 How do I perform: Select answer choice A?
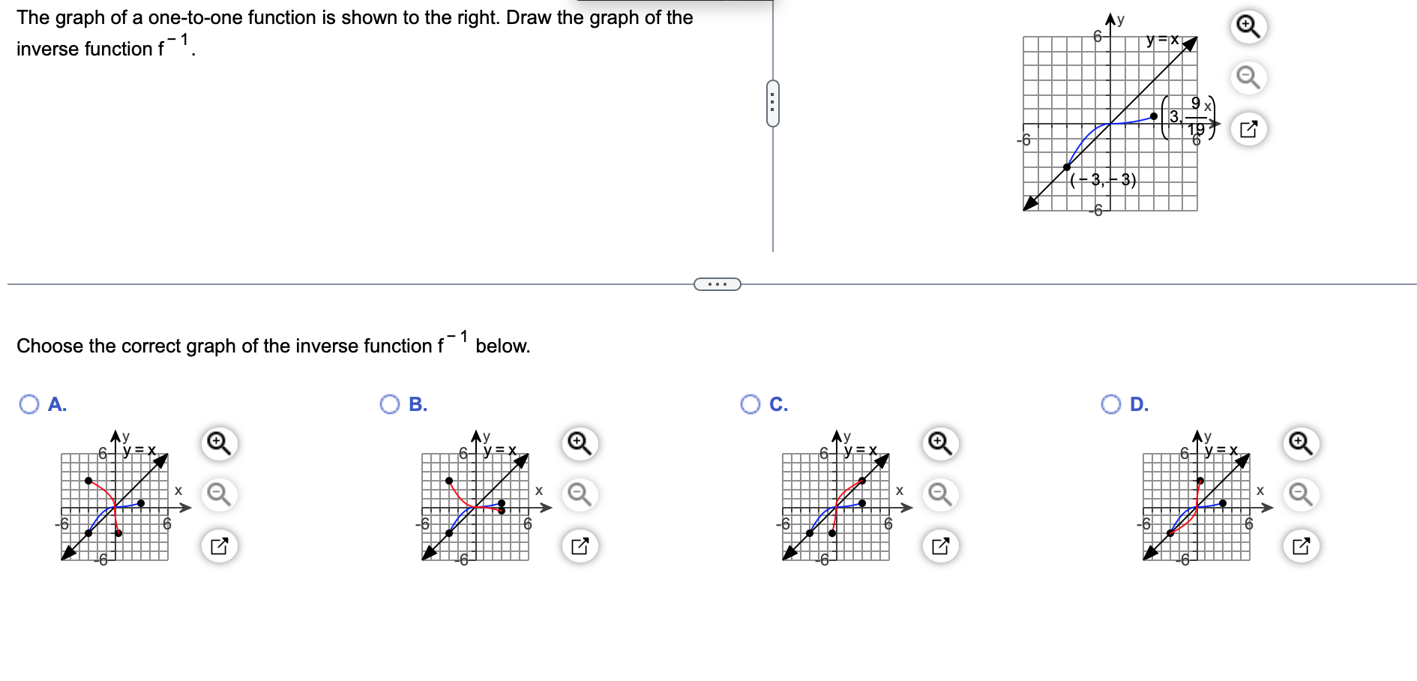pyautogui.click(x=28, y=405)
